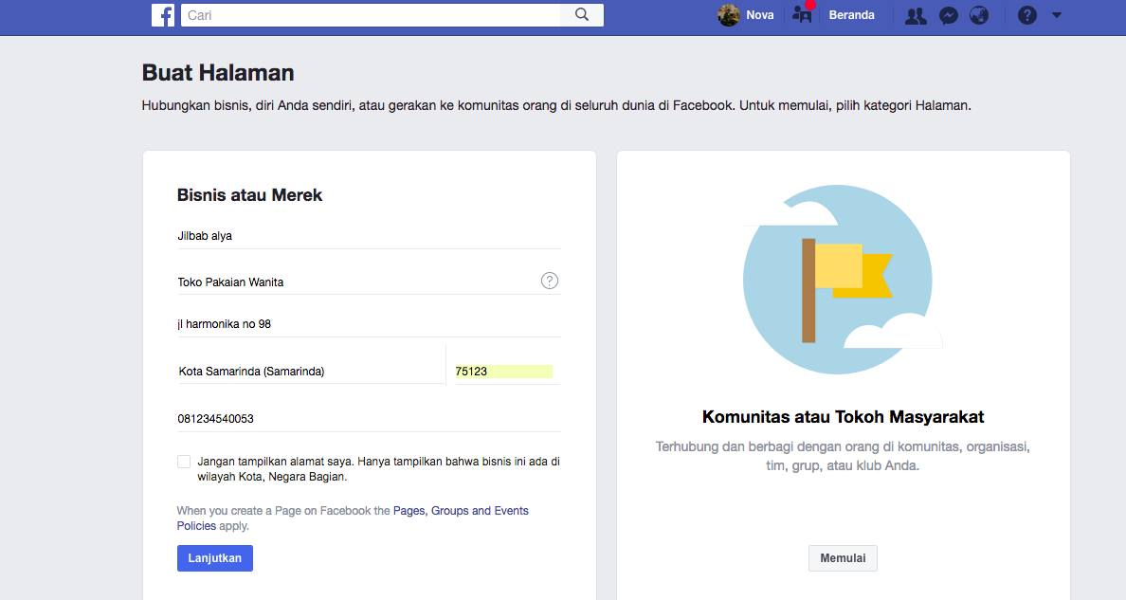Enable the hide-my-address checkbox
1126x600 pixels.
coord(184,461)
